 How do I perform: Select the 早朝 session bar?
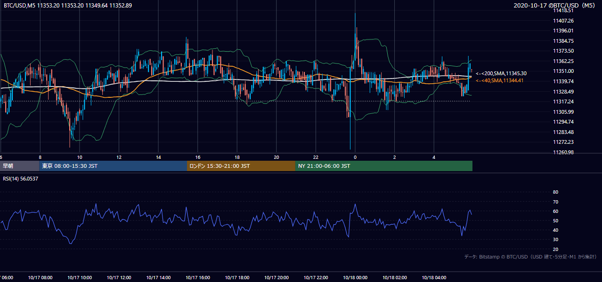click(x=19, y=166)
